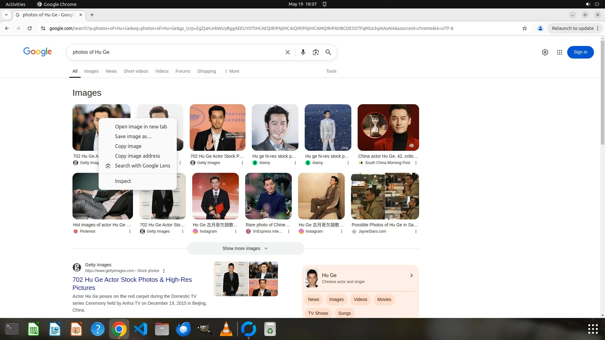Screen dimensions: 605x340
Task: Select Copy image address menu entry
Action: point(137,156)
